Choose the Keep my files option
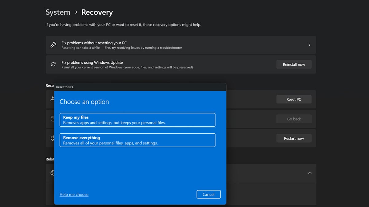The image size is (369, 207). click(137, 120)
